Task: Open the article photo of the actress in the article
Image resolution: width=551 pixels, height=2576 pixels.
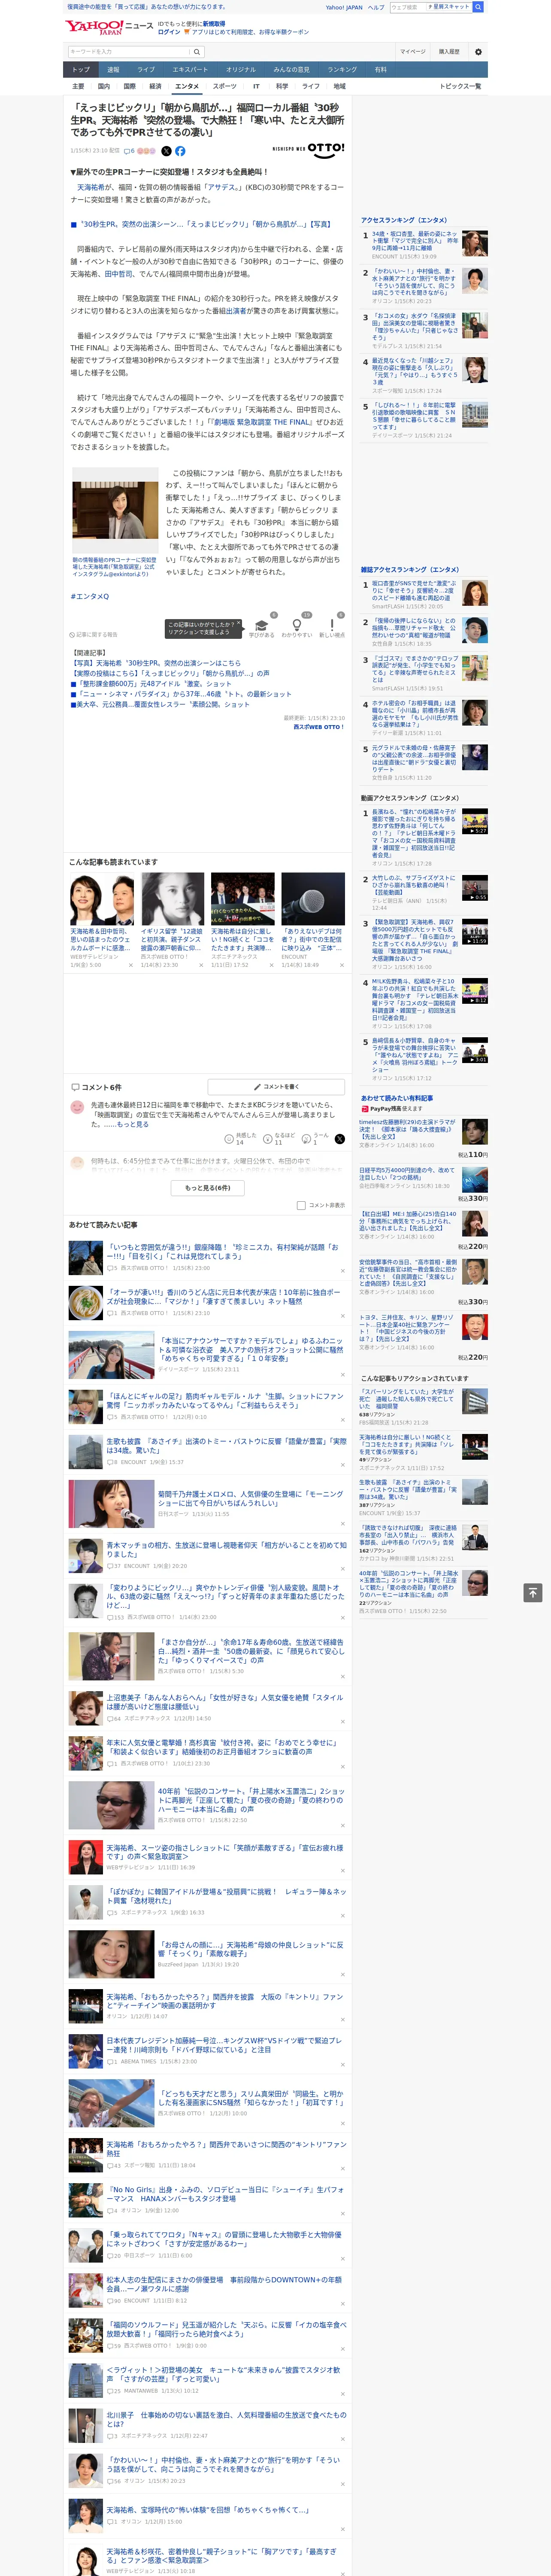Action: pyautogui.click(x=114, y=511)
